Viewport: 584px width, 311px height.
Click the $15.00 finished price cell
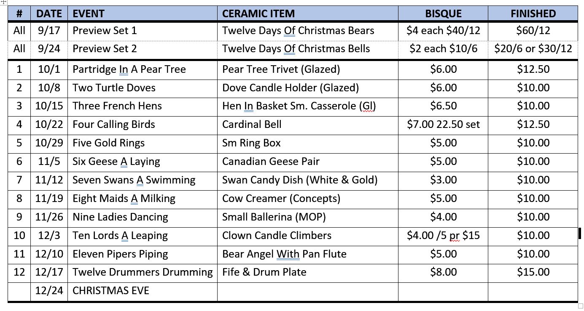tap(533, 272)
